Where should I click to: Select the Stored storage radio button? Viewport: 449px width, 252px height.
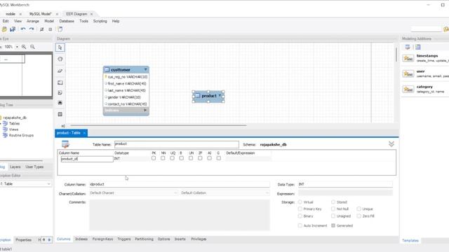(x=333, y=202)
